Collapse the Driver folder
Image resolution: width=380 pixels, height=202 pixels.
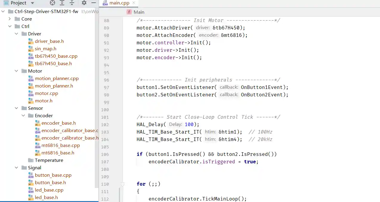click(x=17, y=34)
